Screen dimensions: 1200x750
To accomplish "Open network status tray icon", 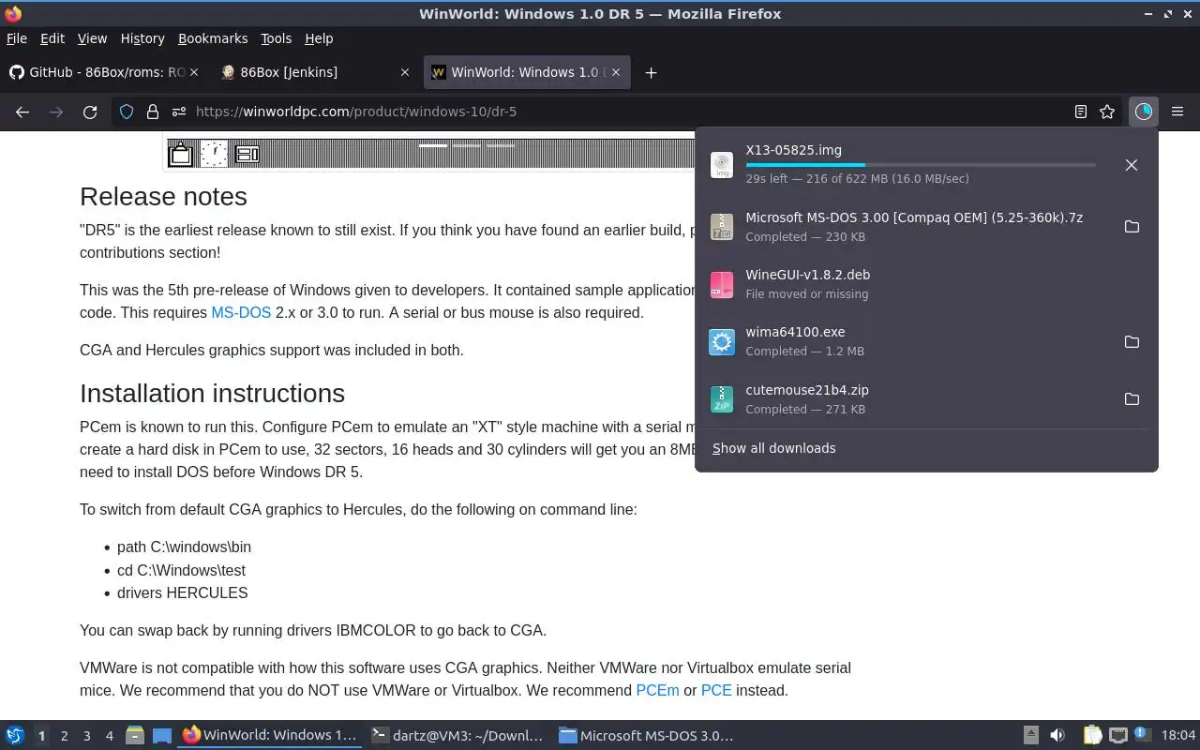I will (x=1117, y=736).
